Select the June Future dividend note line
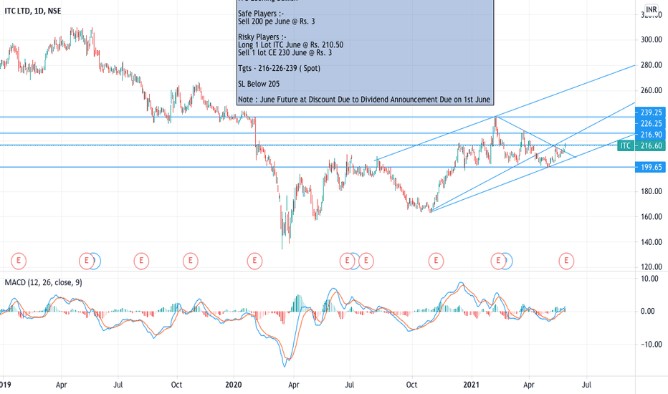The image size is (668, 394). click(x=364, y=100)
